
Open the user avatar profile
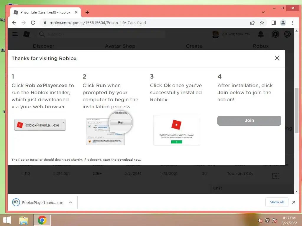216,34
